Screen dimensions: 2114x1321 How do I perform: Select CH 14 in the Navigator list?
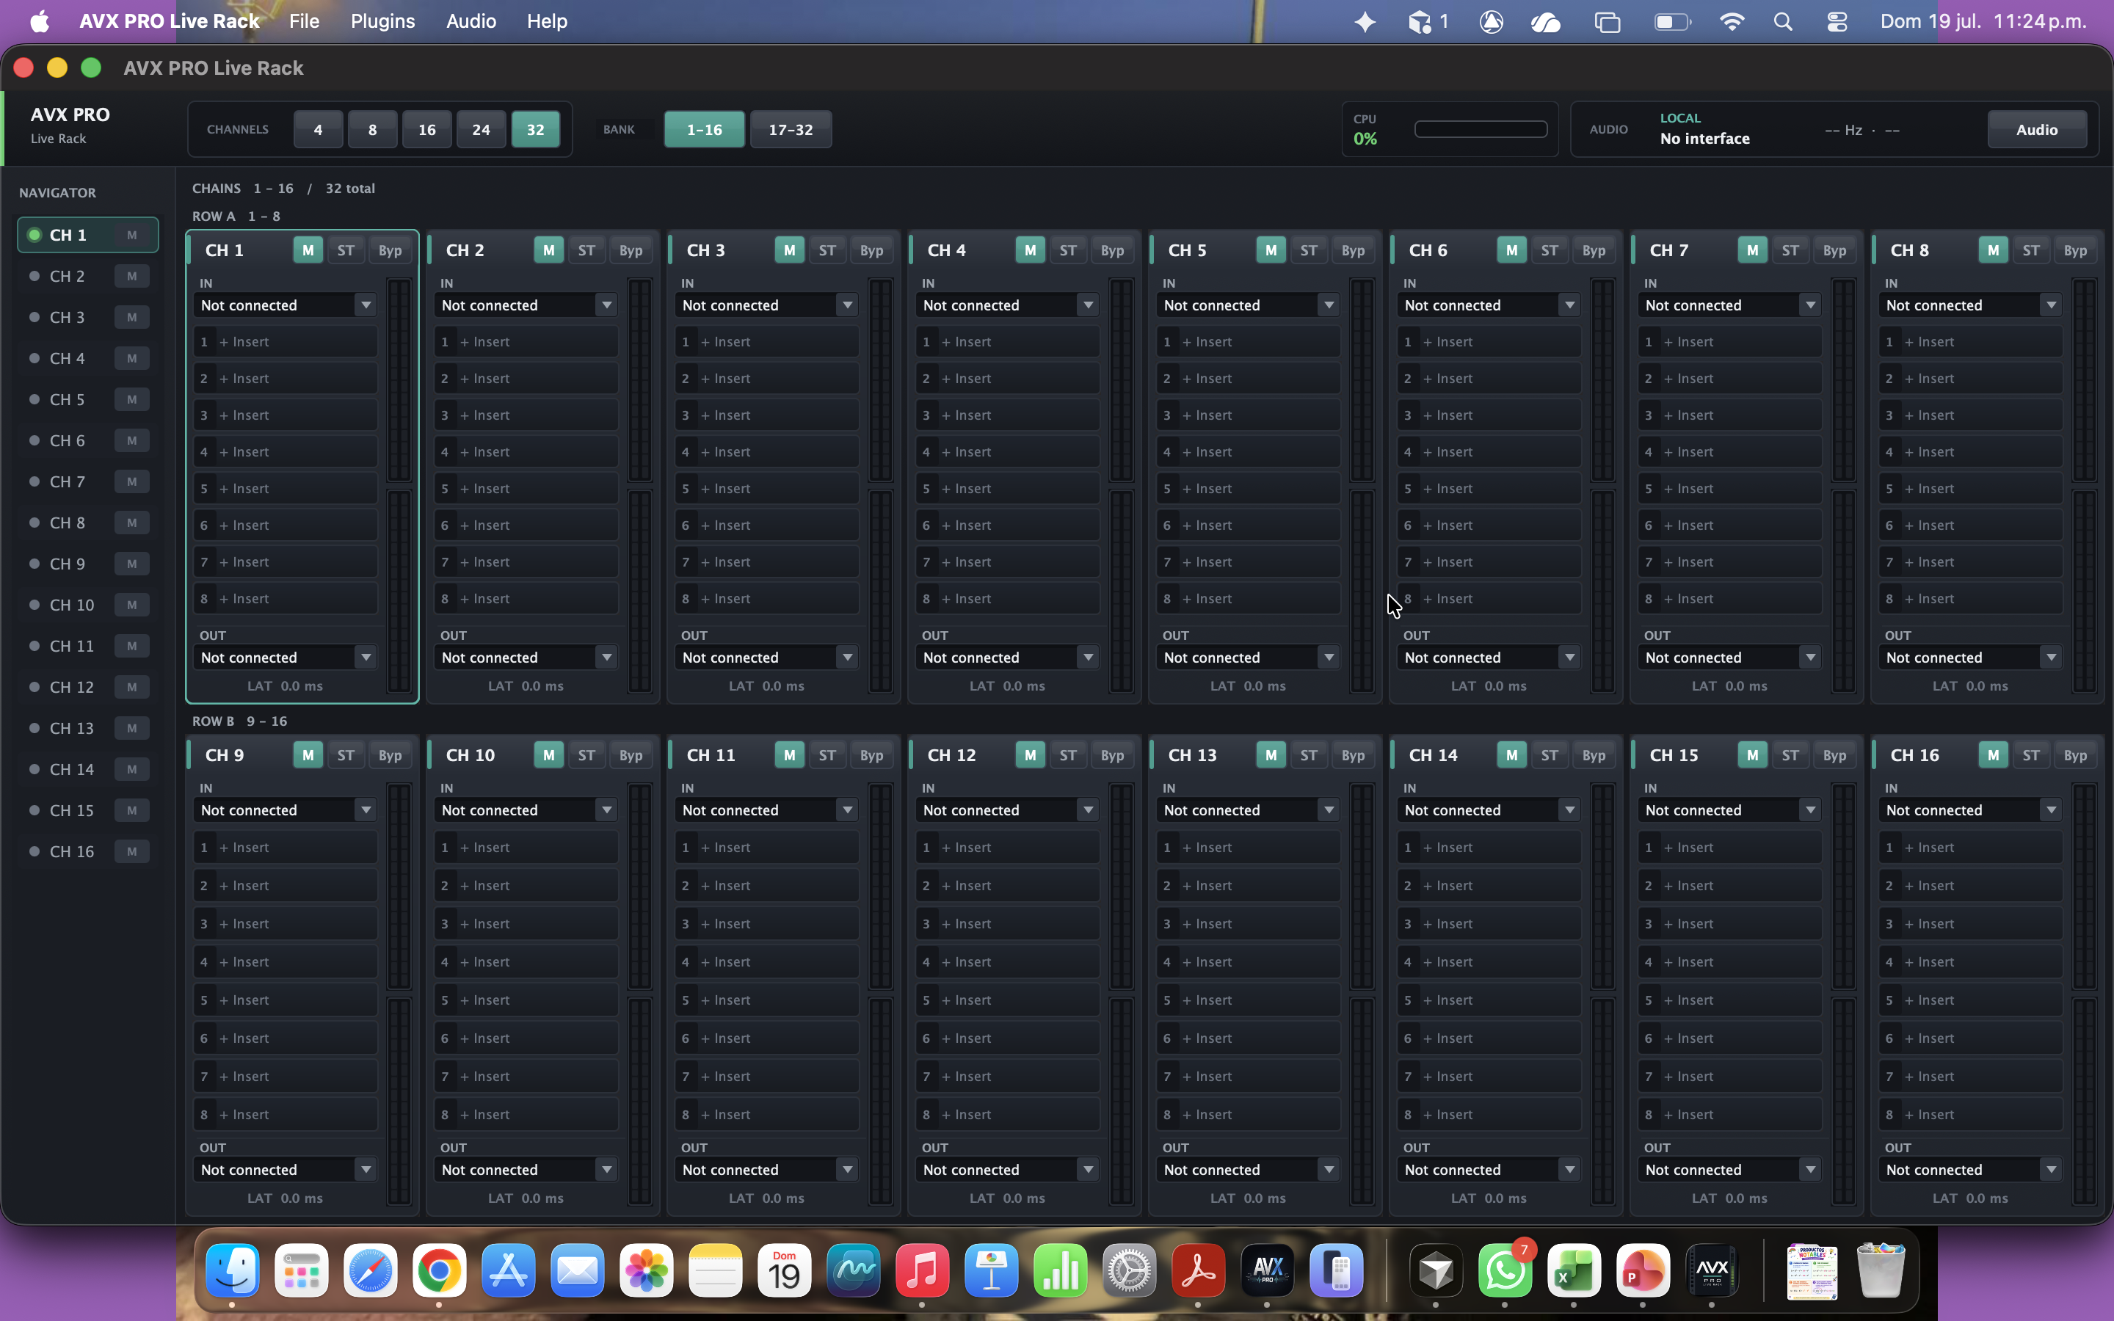(87, 769)
